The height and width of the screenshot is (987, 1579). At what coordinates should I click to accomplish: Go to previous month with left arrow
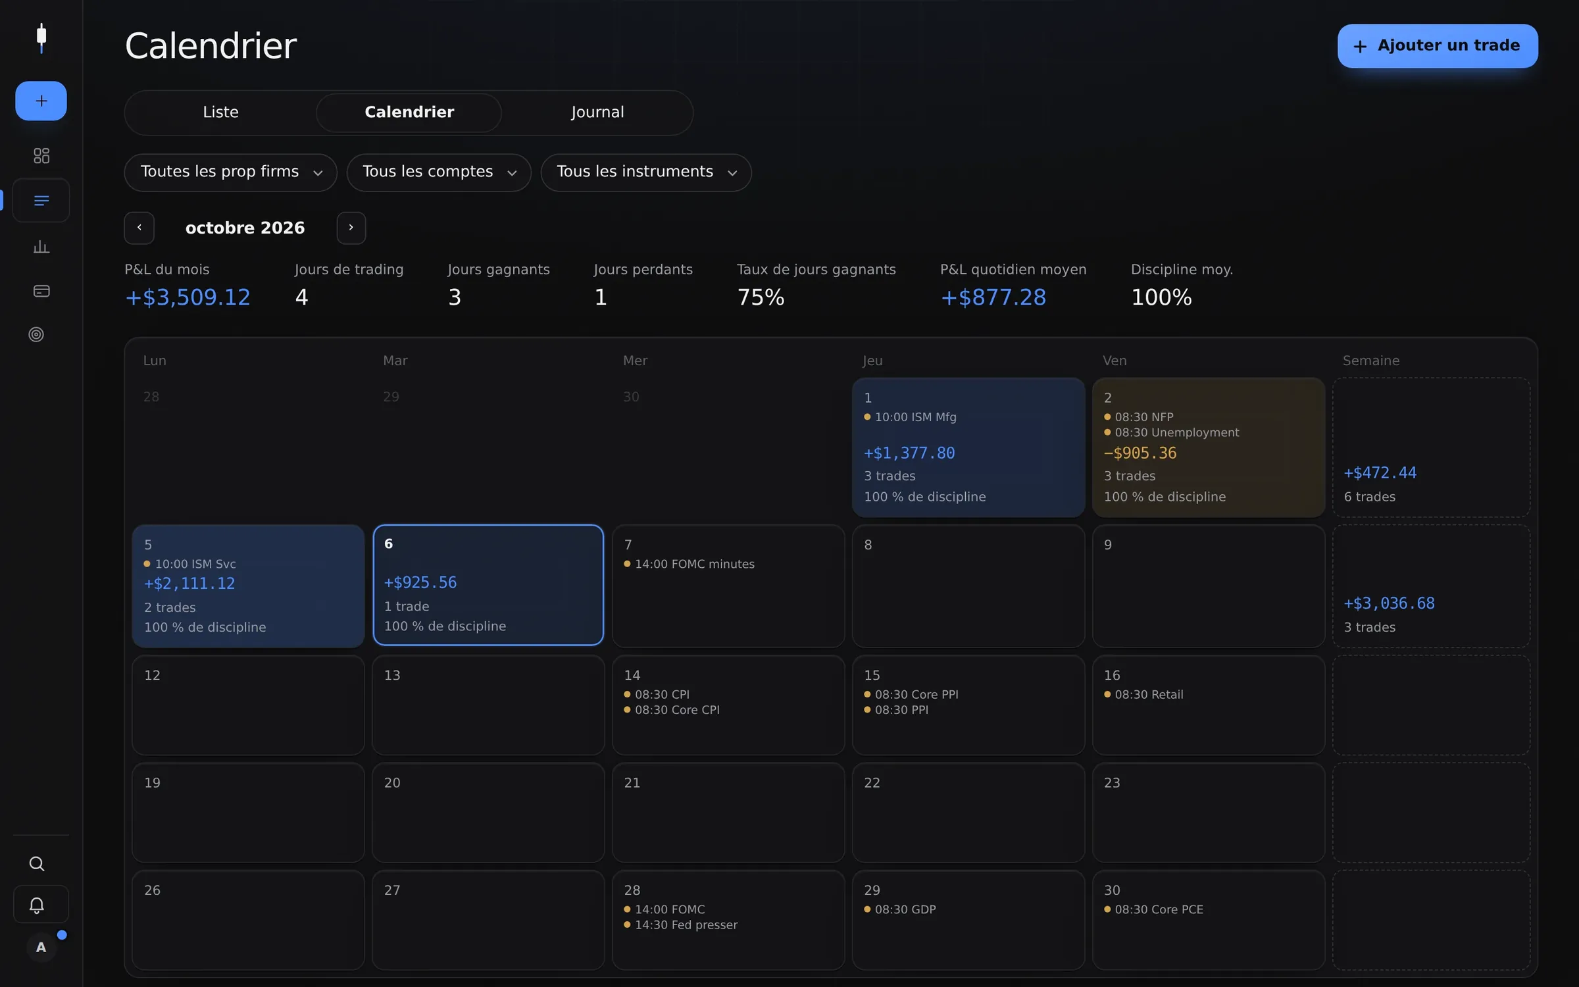click(x=139, y=228)
